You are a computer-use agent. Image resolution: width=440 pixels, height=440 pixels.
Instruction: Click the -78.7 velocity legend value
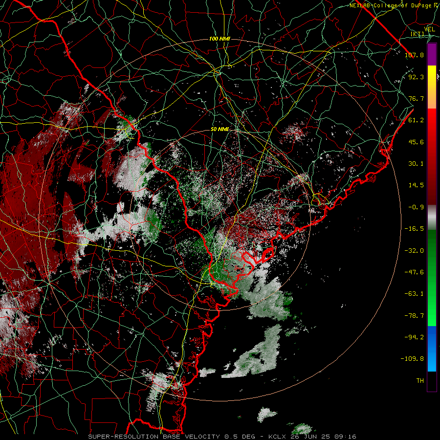point(414,316)
